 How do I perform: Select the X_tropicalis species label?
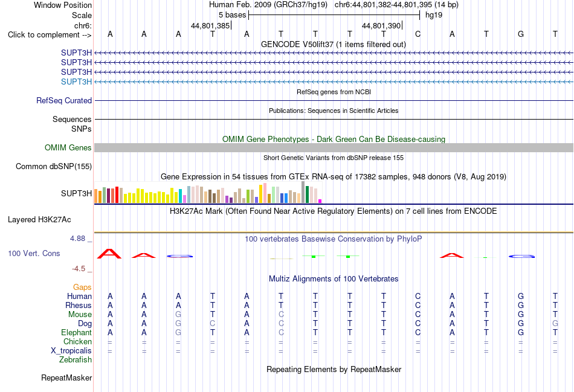pyautogui.click(x=71, y=351)
